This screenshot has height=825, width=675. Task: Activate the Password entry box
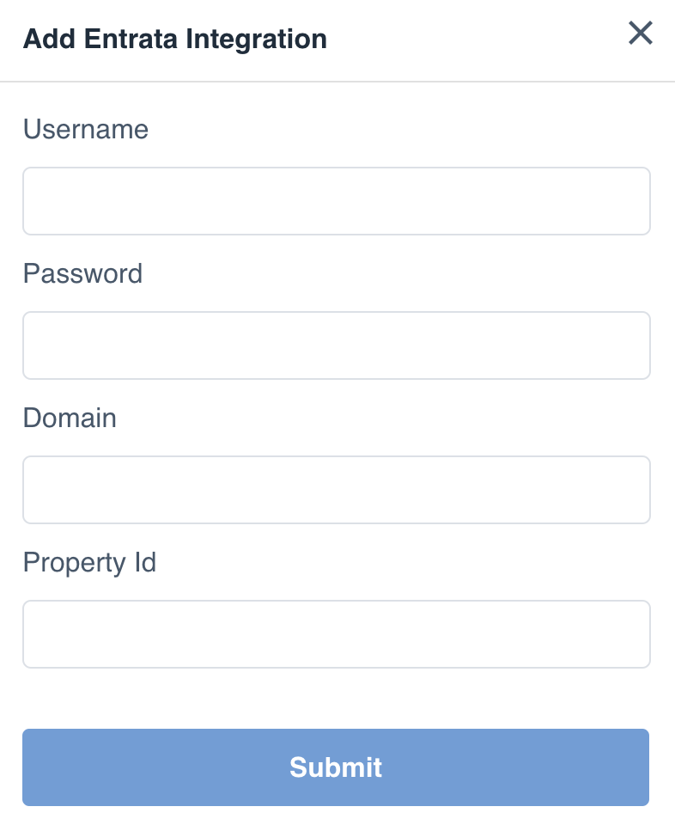pyautogui.click(x=337, y=345)
